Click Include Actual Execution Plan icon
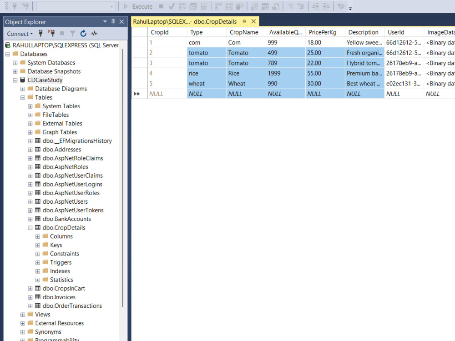455x341 pixels. [x=218, y=6]
